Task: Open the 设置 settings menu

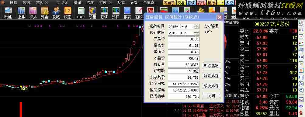Action: 134,3
